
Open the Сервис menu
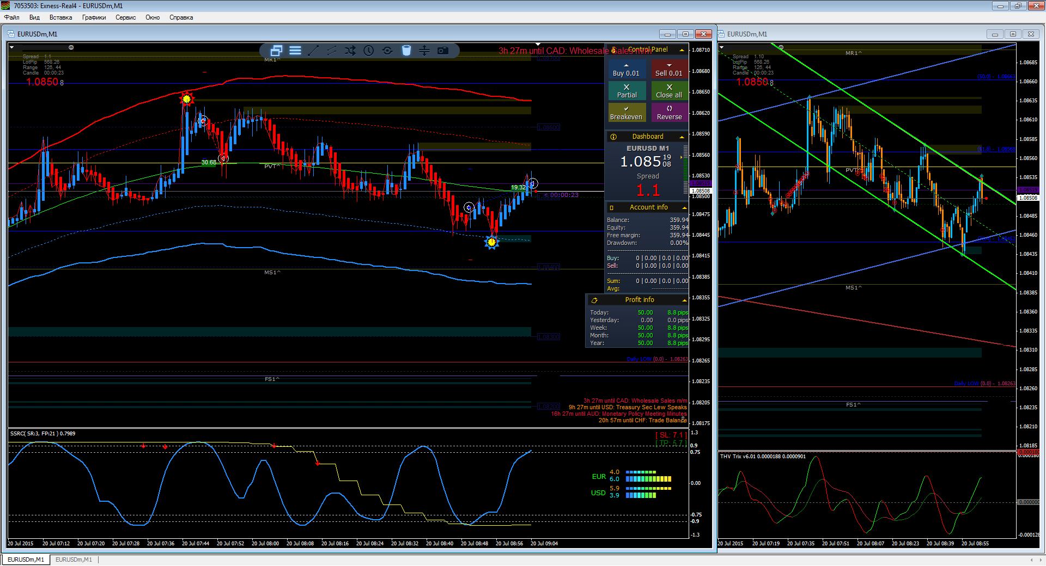pos(125,17)
